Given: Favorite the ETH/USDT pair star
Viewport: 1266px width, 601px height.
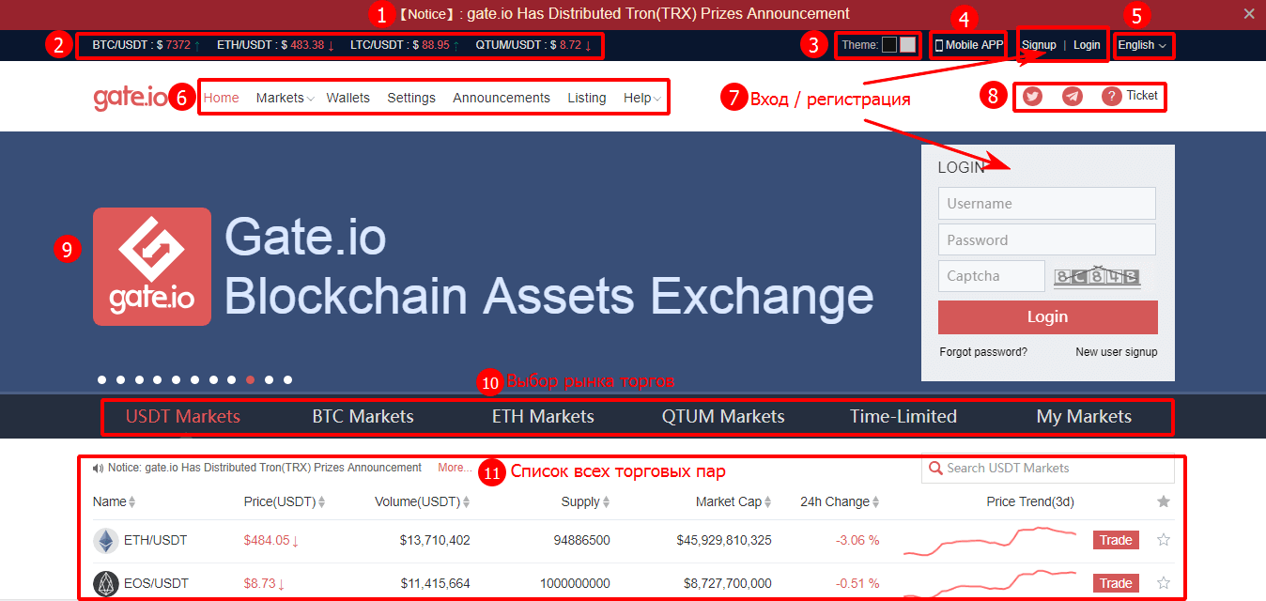Looking at the screenshot, I should click(x=1164, y=540).
